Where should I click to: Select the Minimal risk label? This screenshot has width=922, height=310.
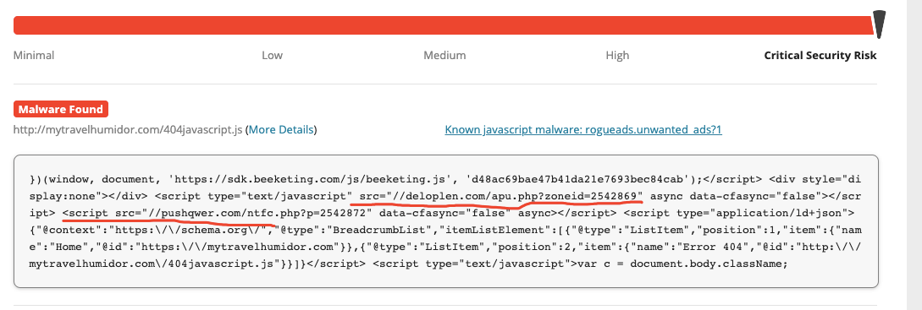[34, 55]
